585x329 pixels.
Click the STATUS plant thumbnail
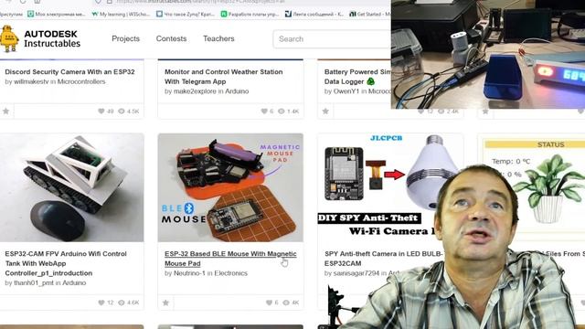coord(549,187)
